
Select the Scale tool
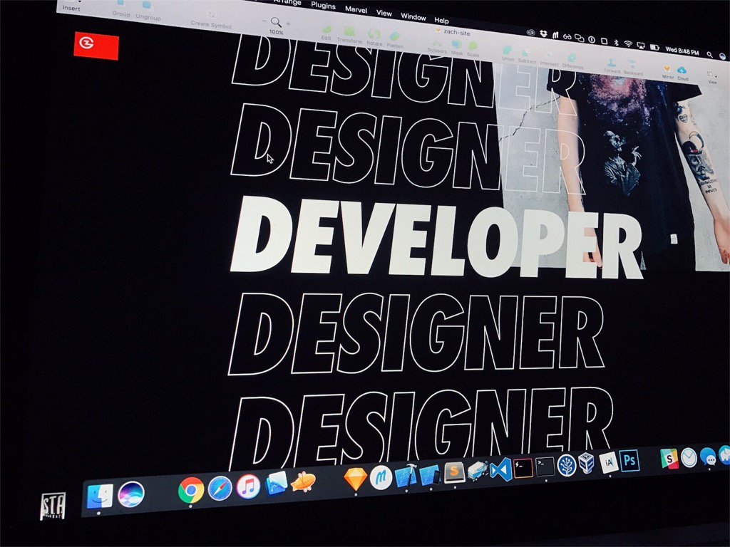click(473, 49)
